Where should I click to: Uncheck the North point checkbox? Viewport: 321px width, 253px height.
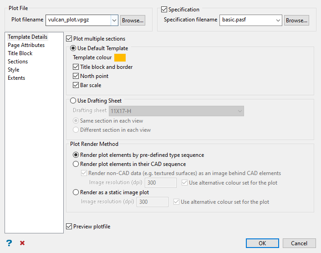[76, 76]
